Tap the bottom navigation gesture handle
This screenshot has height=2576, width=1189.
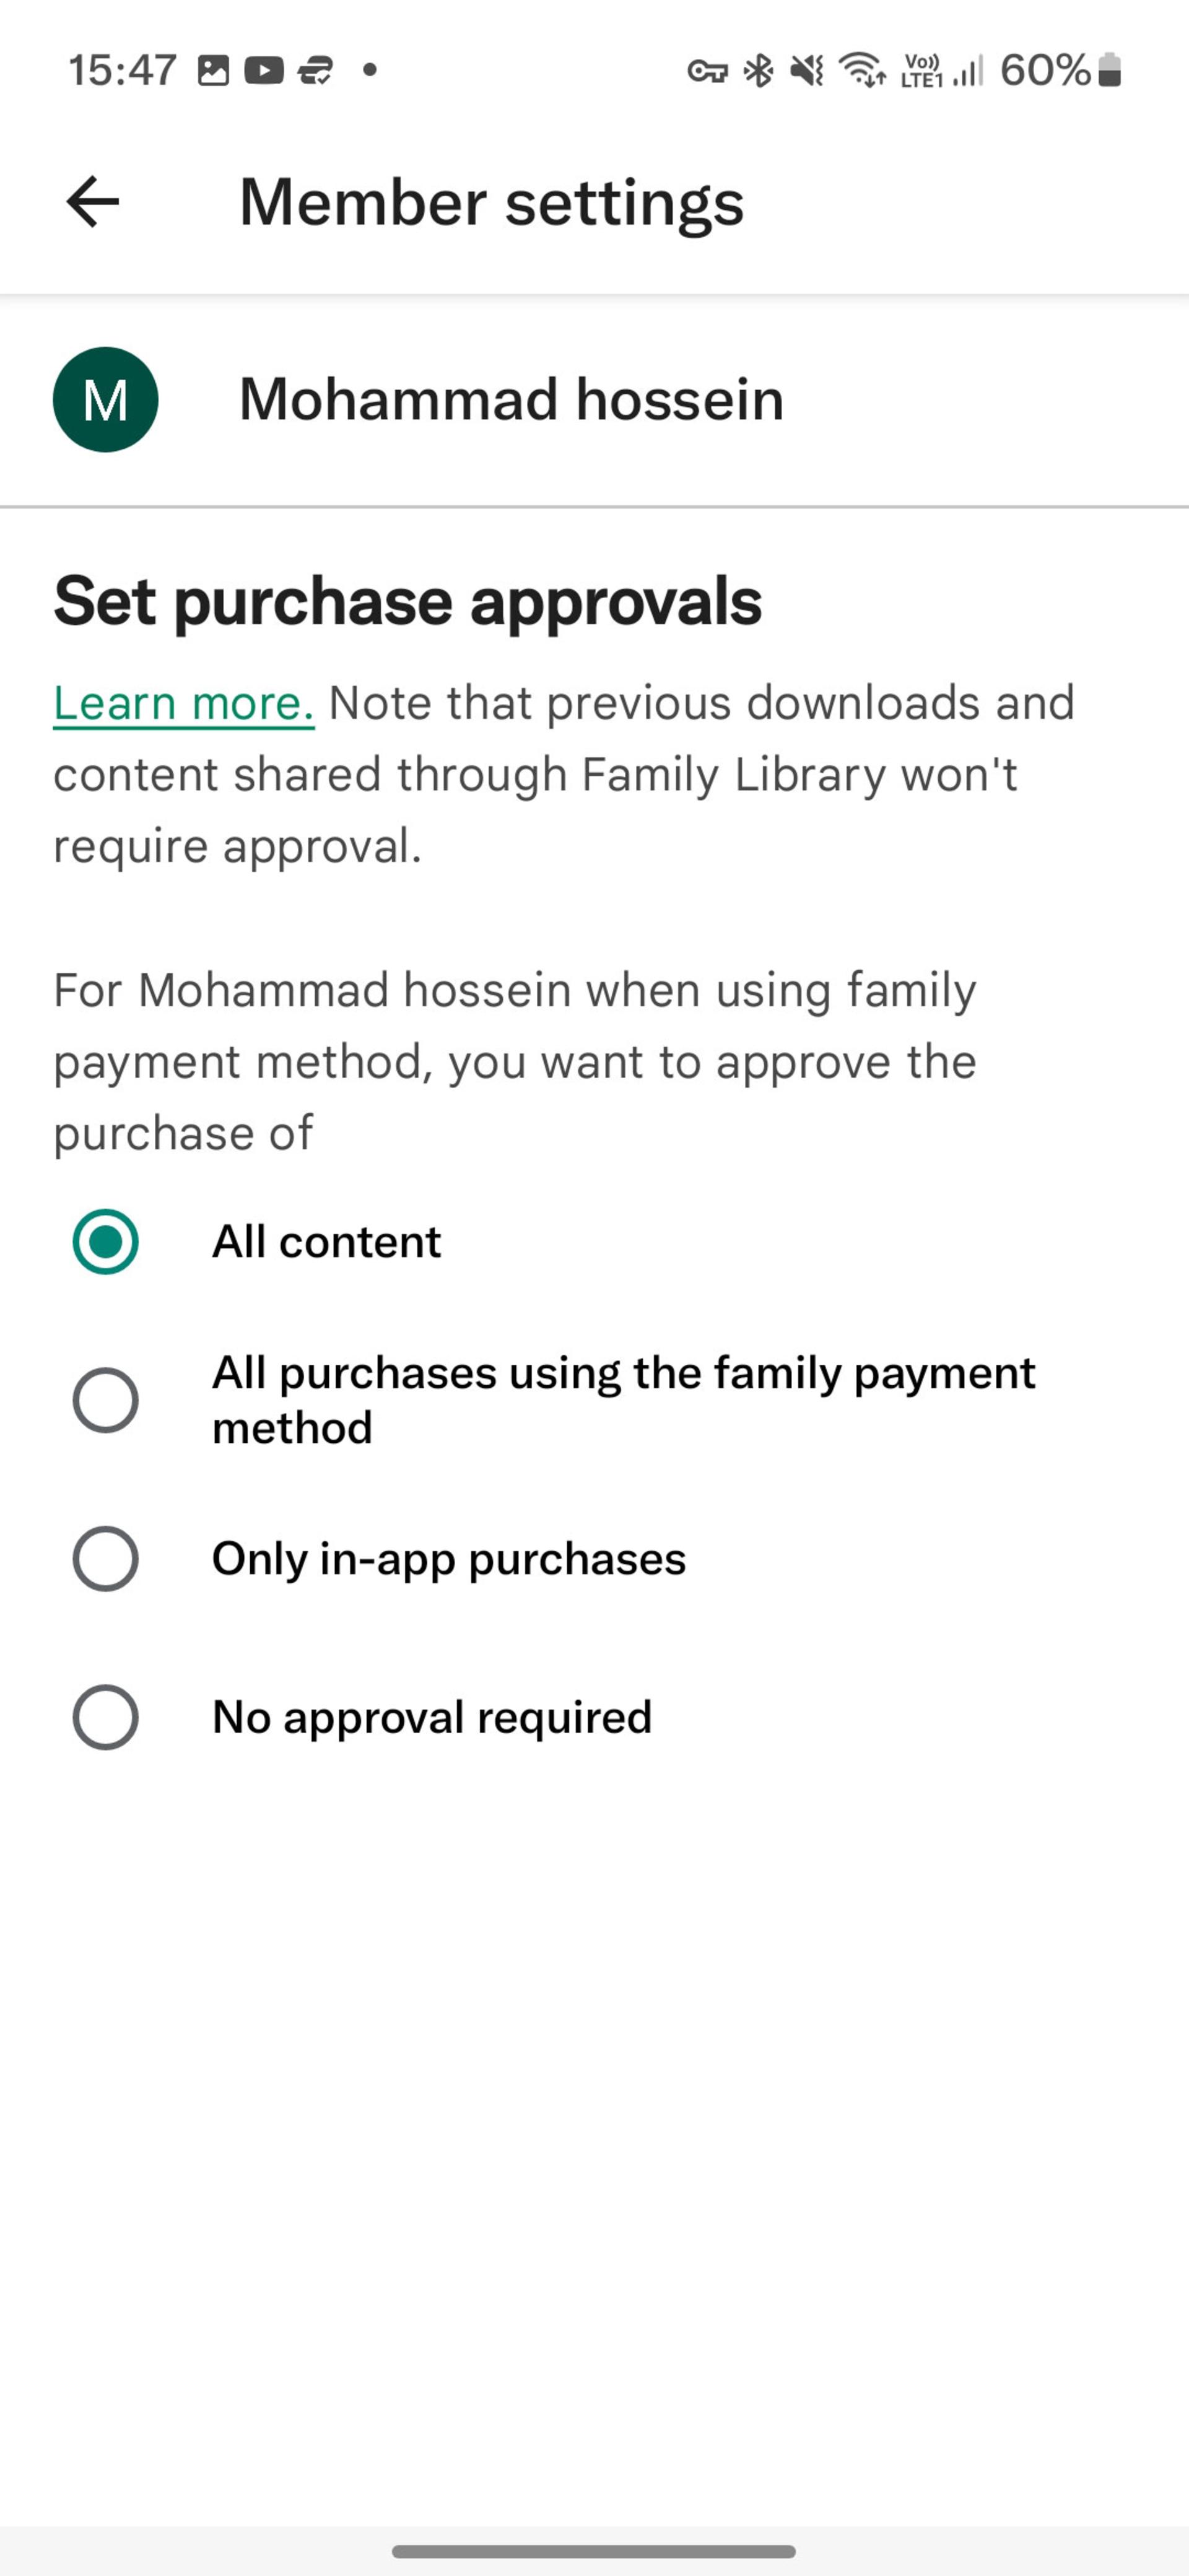594,2551
